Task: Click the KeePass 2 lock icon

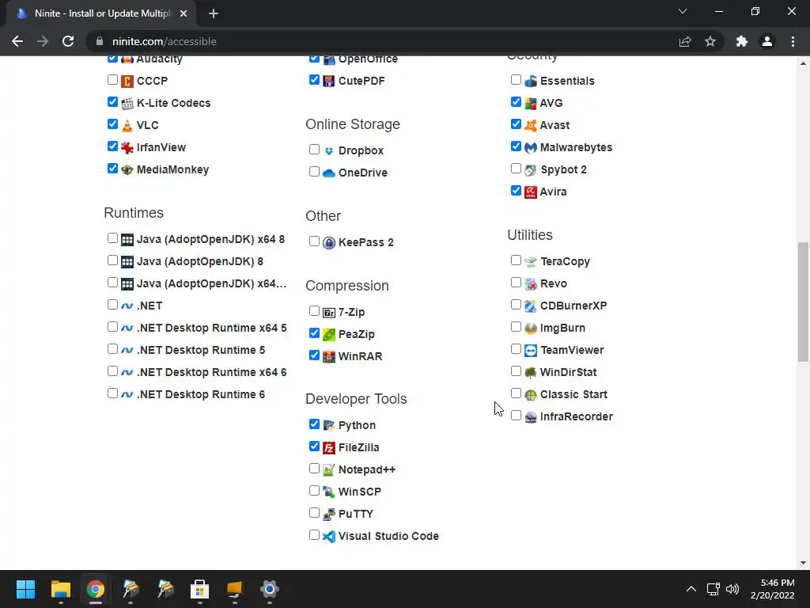Action: (328, 242)
